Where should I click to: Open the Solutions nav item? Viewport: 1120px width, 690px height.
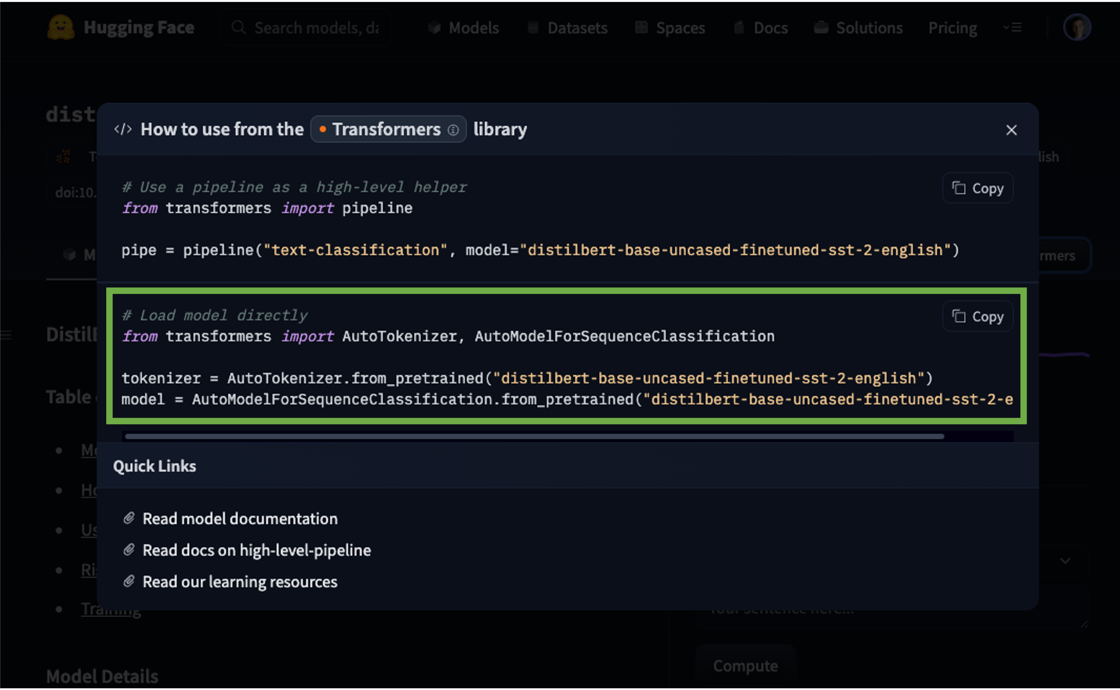(x=858, y=28)
